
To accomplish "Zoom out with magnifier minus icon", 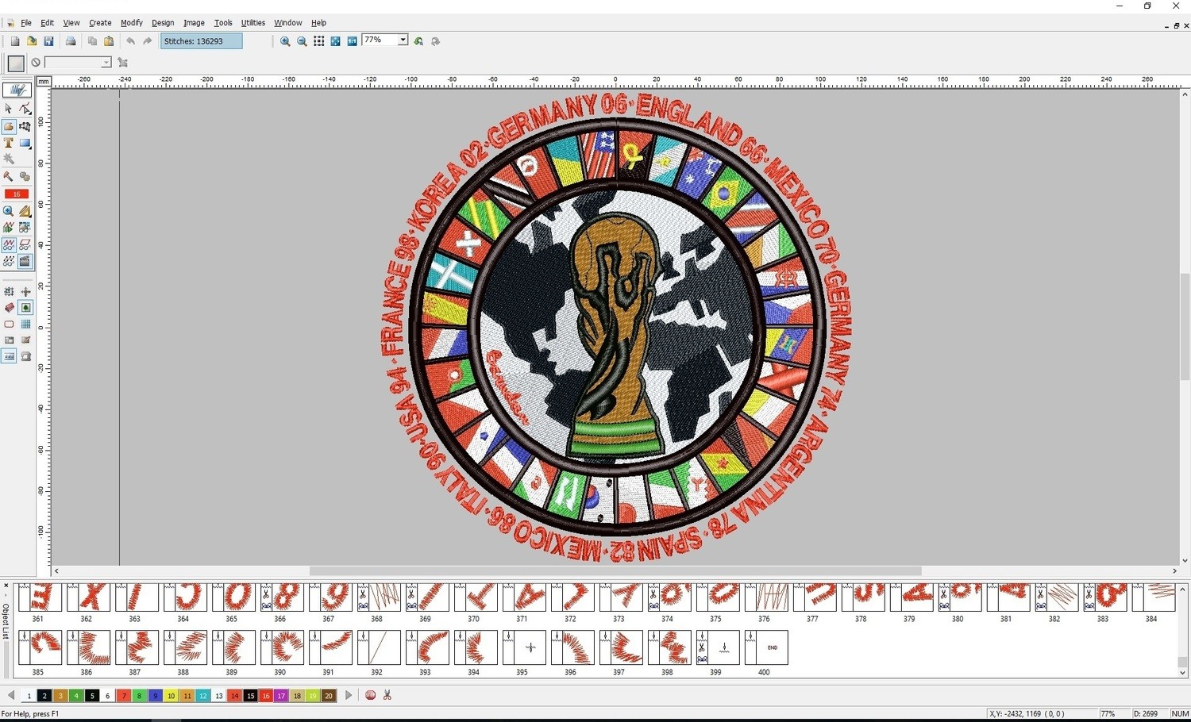I will coord(302,41).
